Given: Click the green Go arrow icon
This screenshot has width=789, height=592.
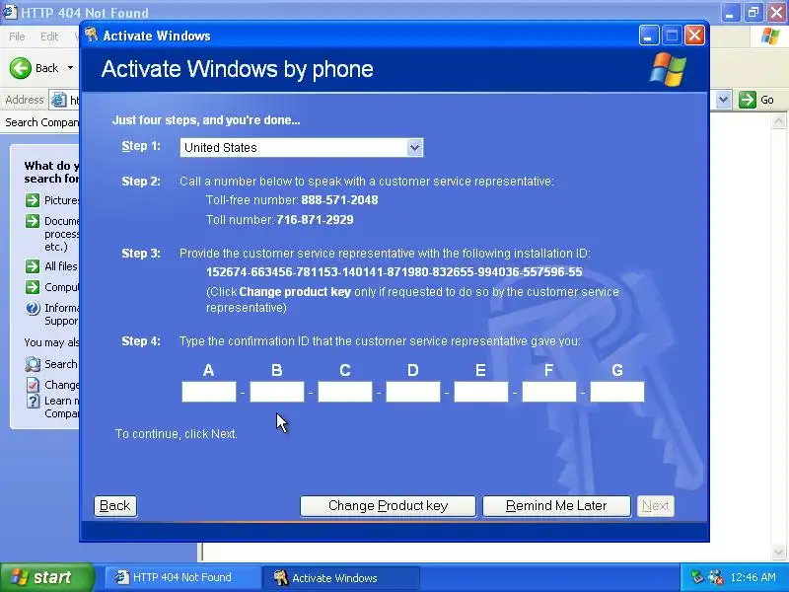Looking at the screenshot, I should (x=748, y=100).
